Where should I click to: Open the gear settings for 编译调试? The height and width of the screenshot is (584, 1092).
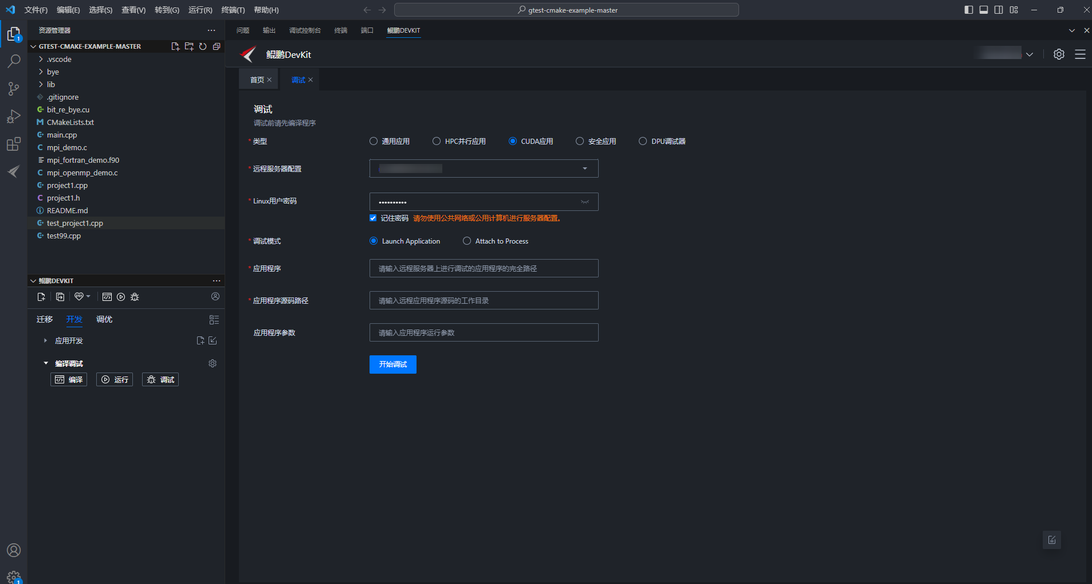click(213, 363)
